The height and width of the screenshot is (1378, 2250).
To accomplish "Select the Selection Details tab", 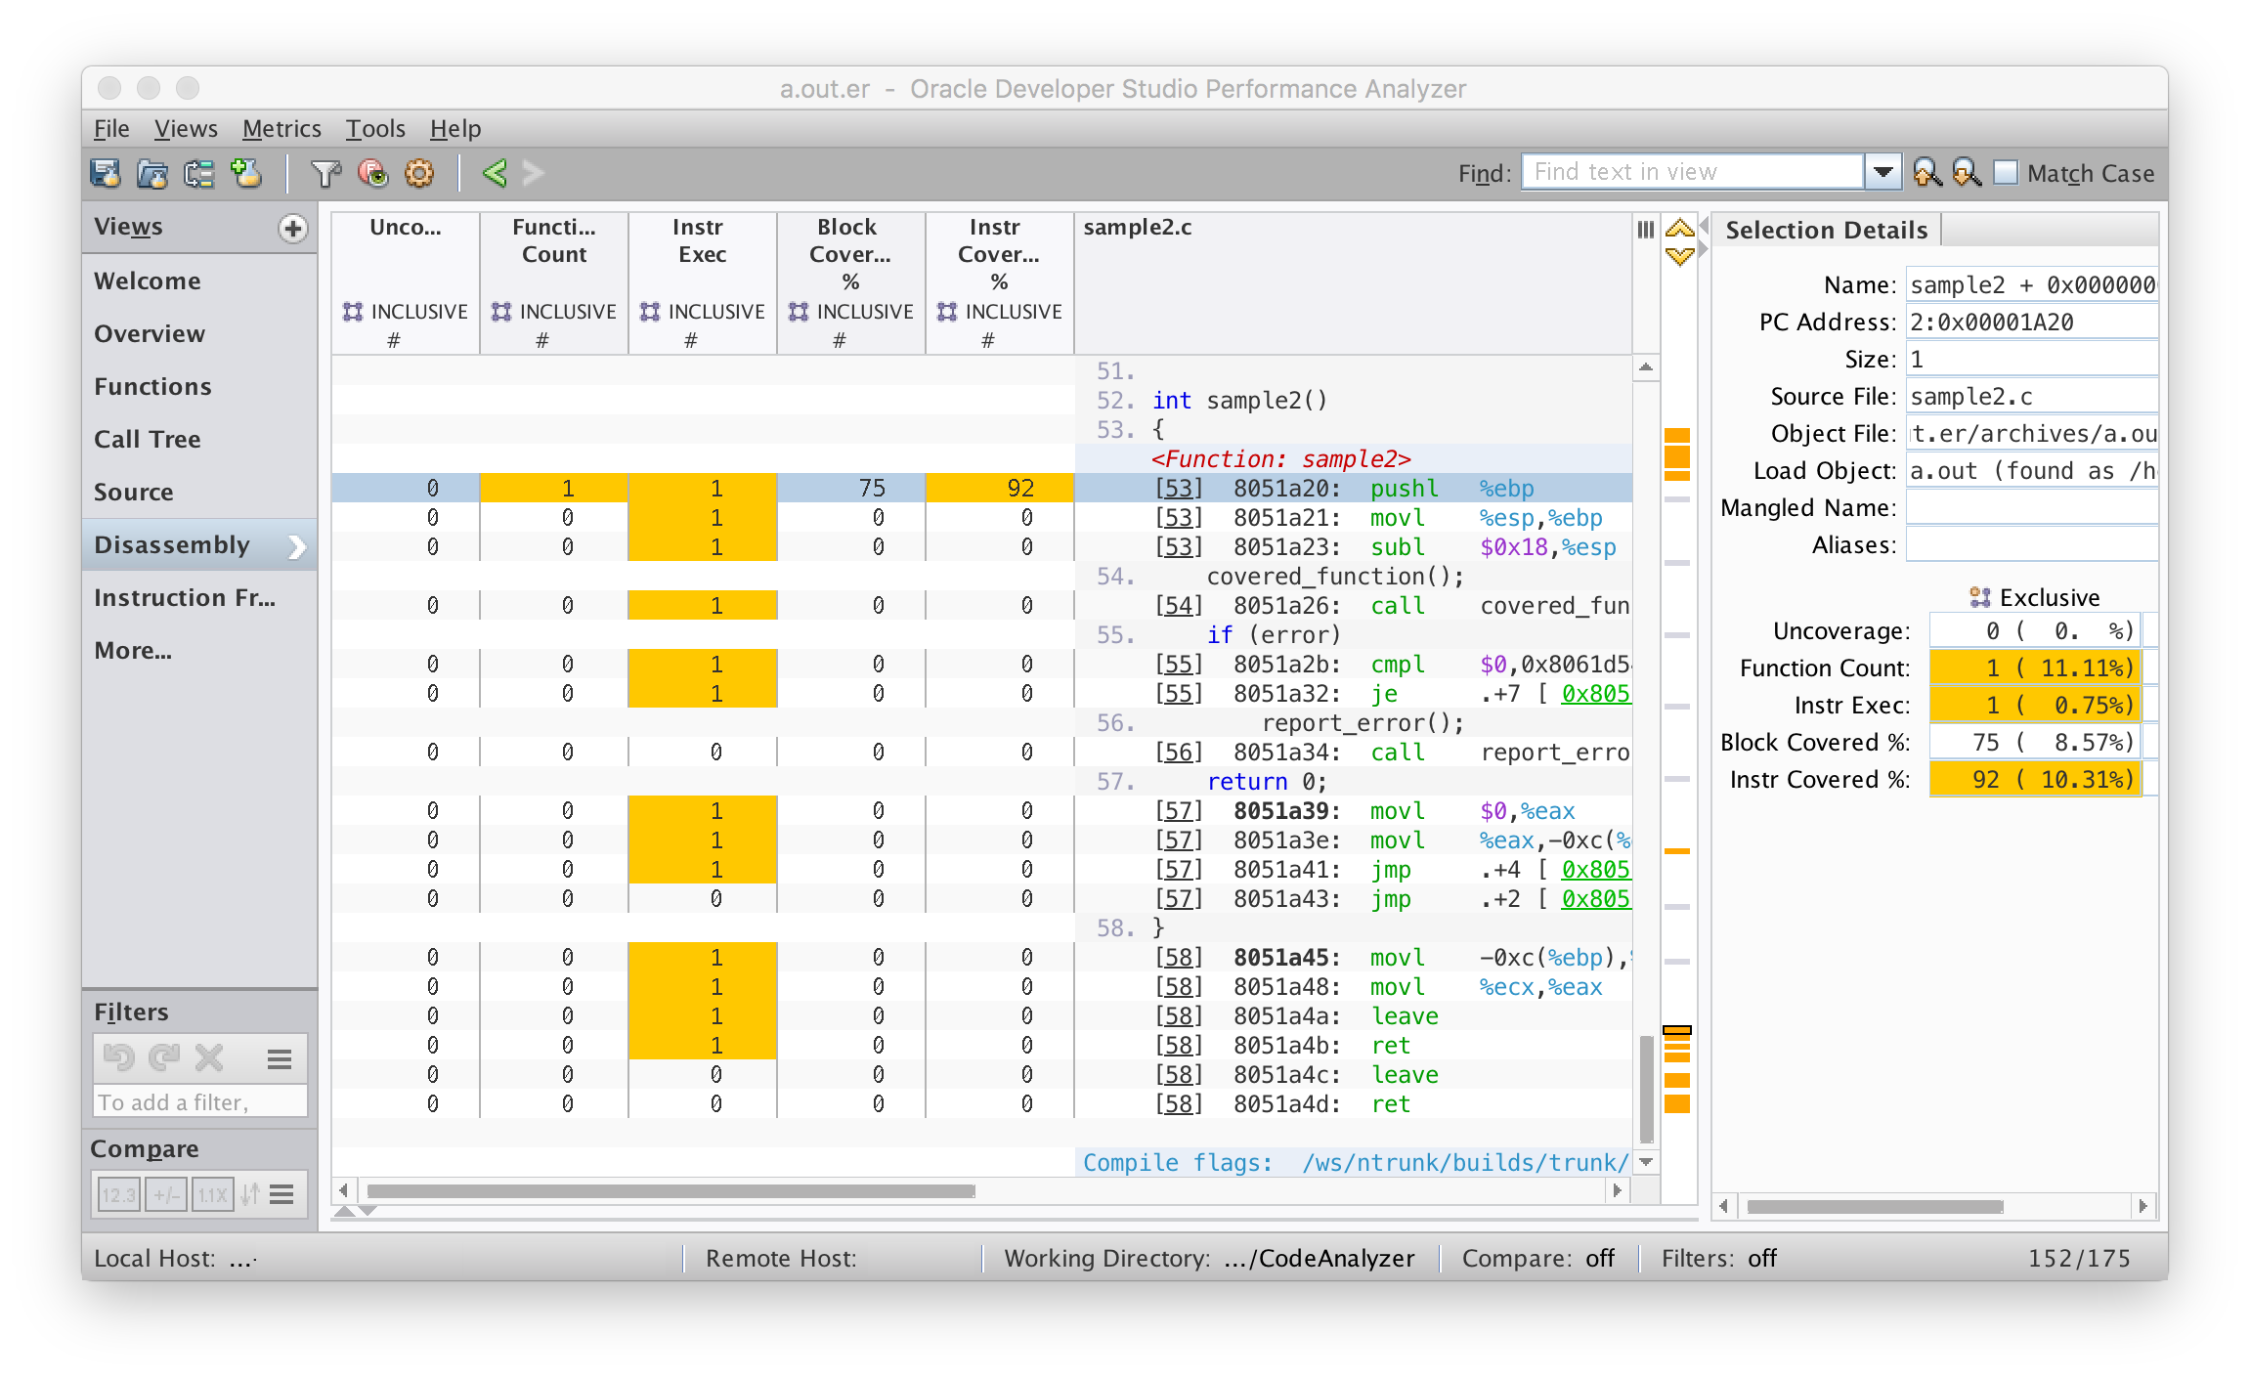I will point(1826,230).
